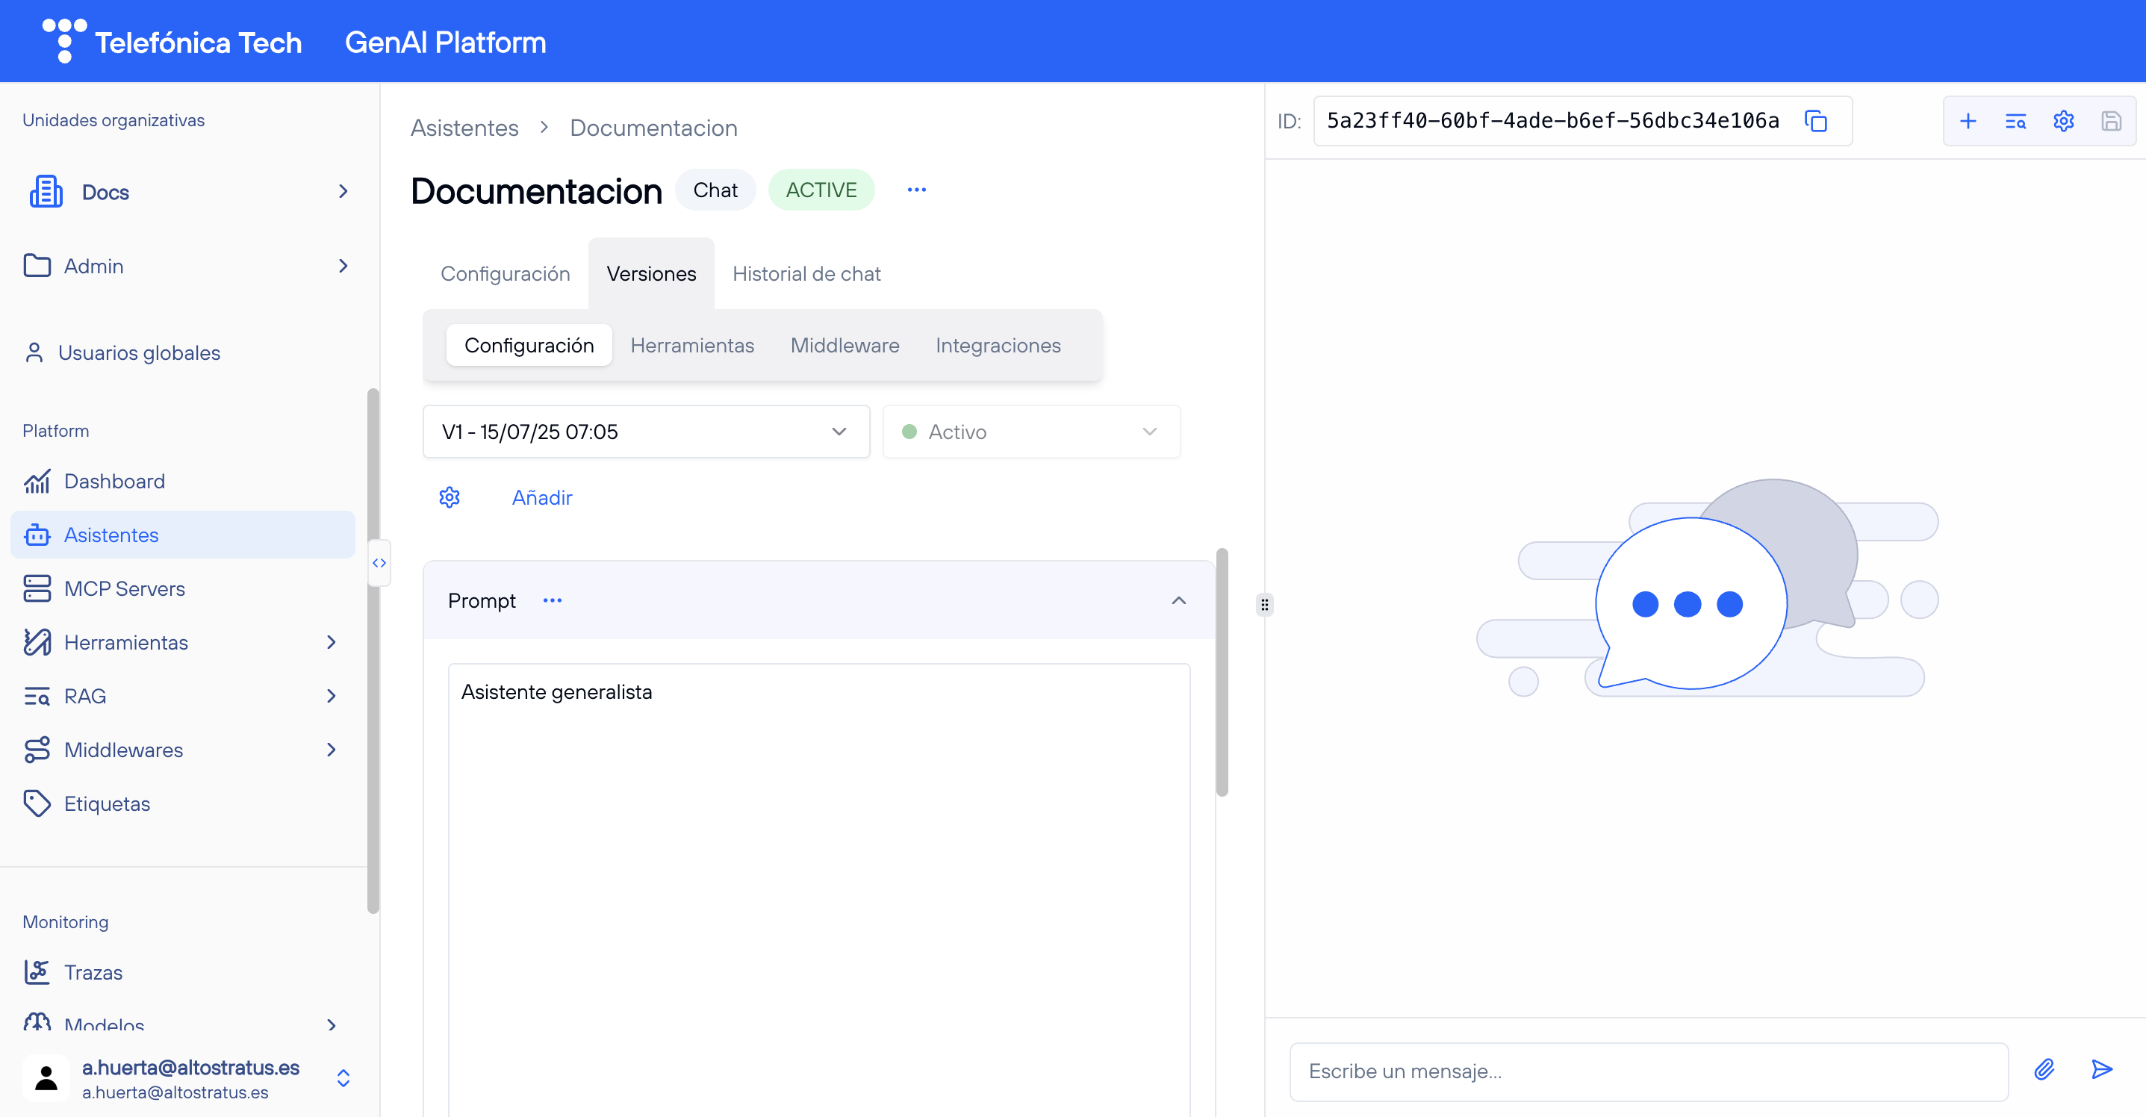Collapse the Prompt section

pyautogui.click(x=1178, y=600)
